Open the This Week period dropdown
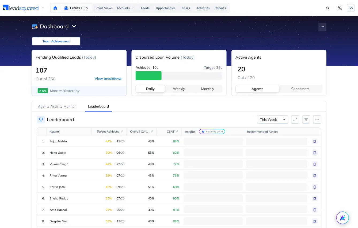Screen dimensions: 358x228 pos(273,120)
